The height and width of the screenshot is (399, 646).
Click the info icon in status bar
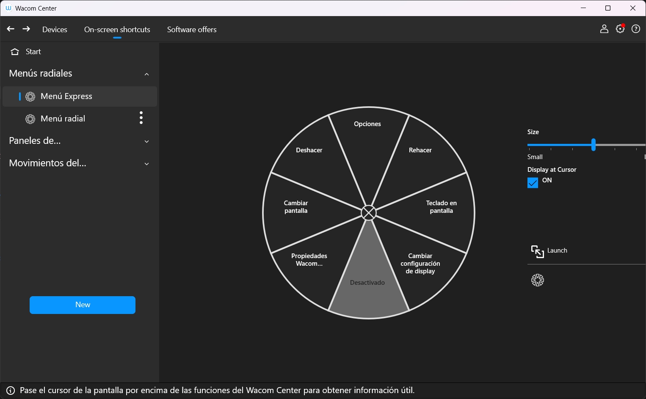(x=11, y=391)
